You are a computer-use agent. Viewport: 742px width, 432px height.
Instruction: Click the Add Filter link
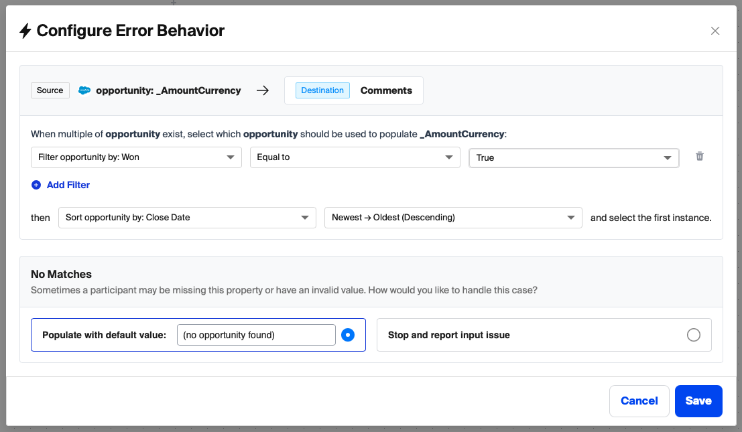tap(68, 185)
